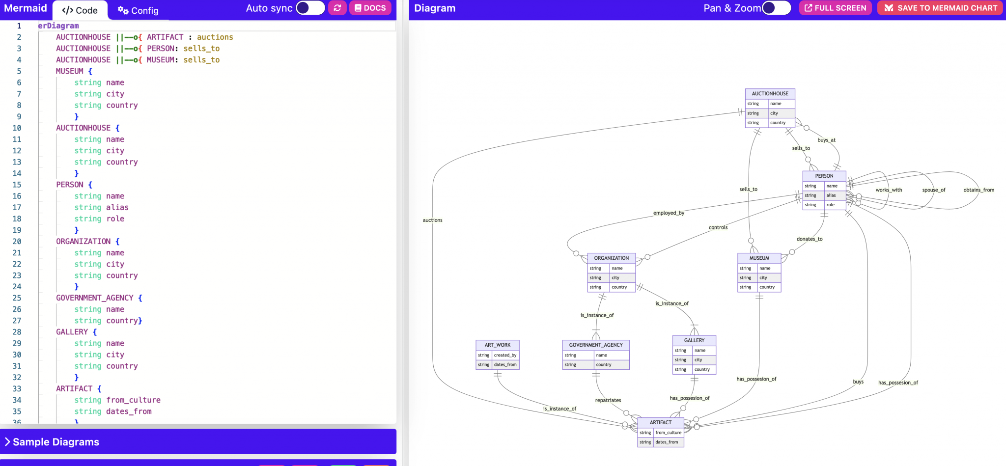Screen dimensions: 1006x466
Task: Click the sync diagram refresh icon
Action: [x=337, y=8]
